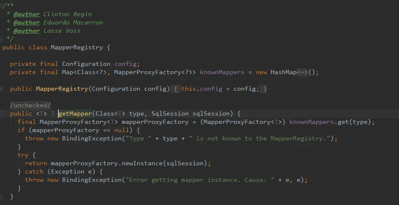Click string " is not known to the MapperRegistry."
399x205 pixels.
click(x=259, y=139)
